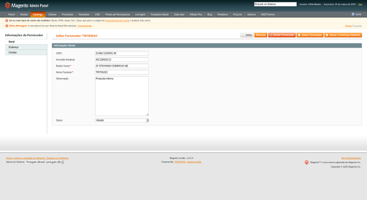Open the Relatórios menu
The width and height of the screenshot is (367, 200).
222,15
